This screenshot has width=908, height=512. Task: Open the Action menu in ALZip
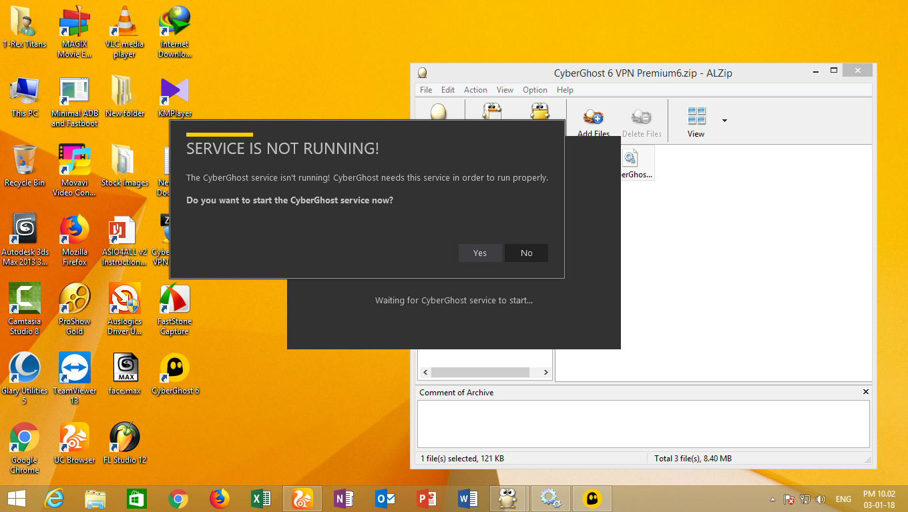tap(475, 90)
